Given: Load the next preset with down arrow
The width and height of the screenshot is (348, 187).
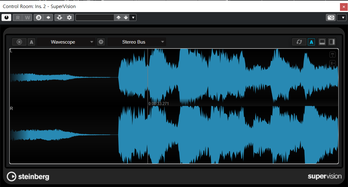Looking at the screenshot, I should pyautogui.click(x=126, y=18).
